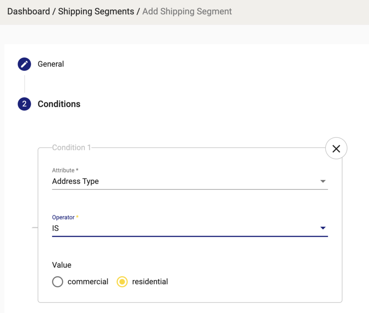Viewport: 369px width, 313px height.
Task: Open the Conditions step heading
Action: point(59,104)
